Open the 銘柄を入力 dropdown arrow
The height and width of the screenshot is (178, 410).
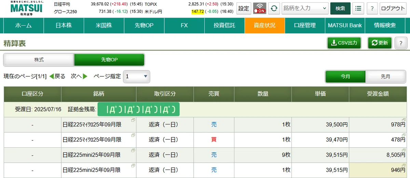[x=324, y=9]
